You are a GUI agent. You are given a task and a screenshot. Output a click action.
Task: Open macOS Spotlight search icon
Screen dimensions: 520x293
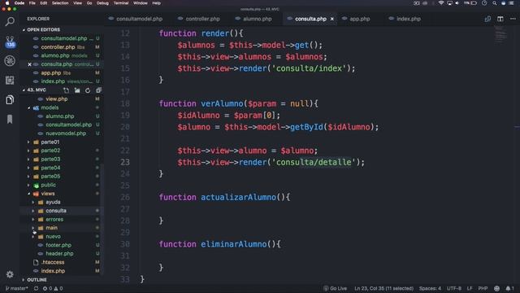pos(495,3)
